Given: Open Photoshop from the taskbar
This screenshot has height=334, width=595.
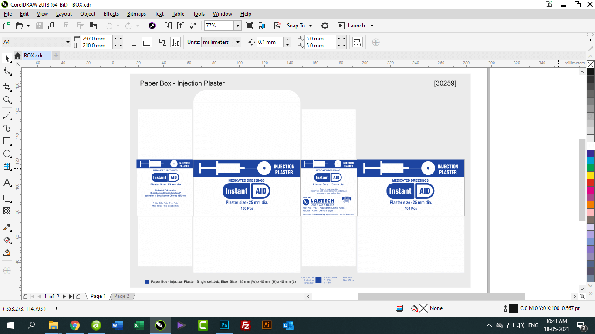Looking at the screenshot, I should (x=224, y=325).
